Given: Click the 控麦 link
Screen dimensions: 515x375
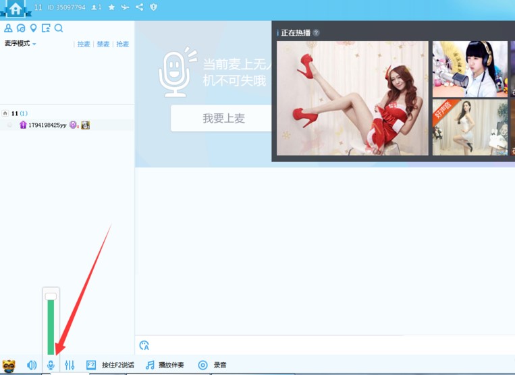Looking at the screenshot, I should [x=84, y=44].
